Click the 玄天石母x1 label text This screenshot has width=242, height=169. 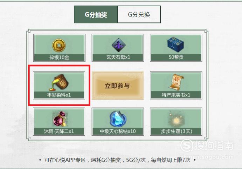click(x=118, y=57)
